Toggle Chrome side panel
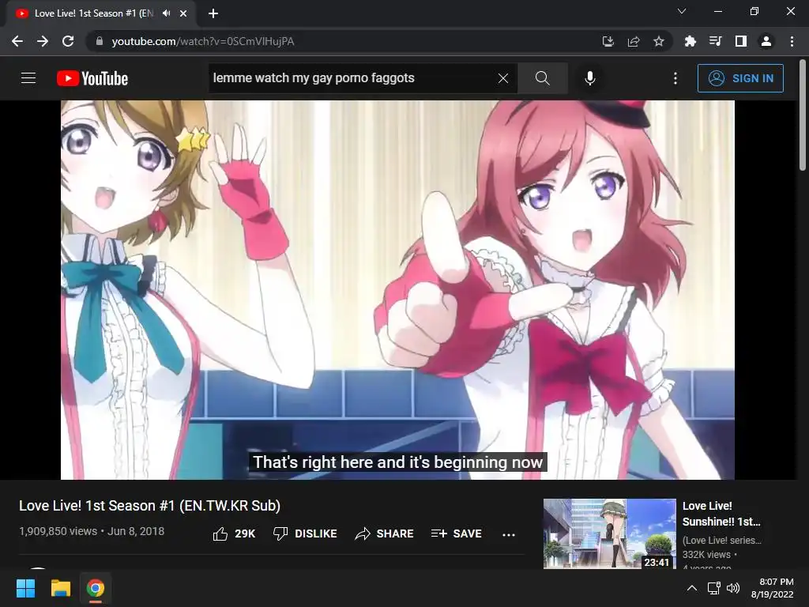Image resolution: width=809 pixels, height=607 pixels. pos(741,41)
